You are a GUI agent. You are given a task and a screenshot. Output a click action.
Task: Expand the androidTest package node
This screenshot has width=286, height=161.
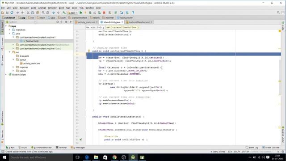(13, 45)
